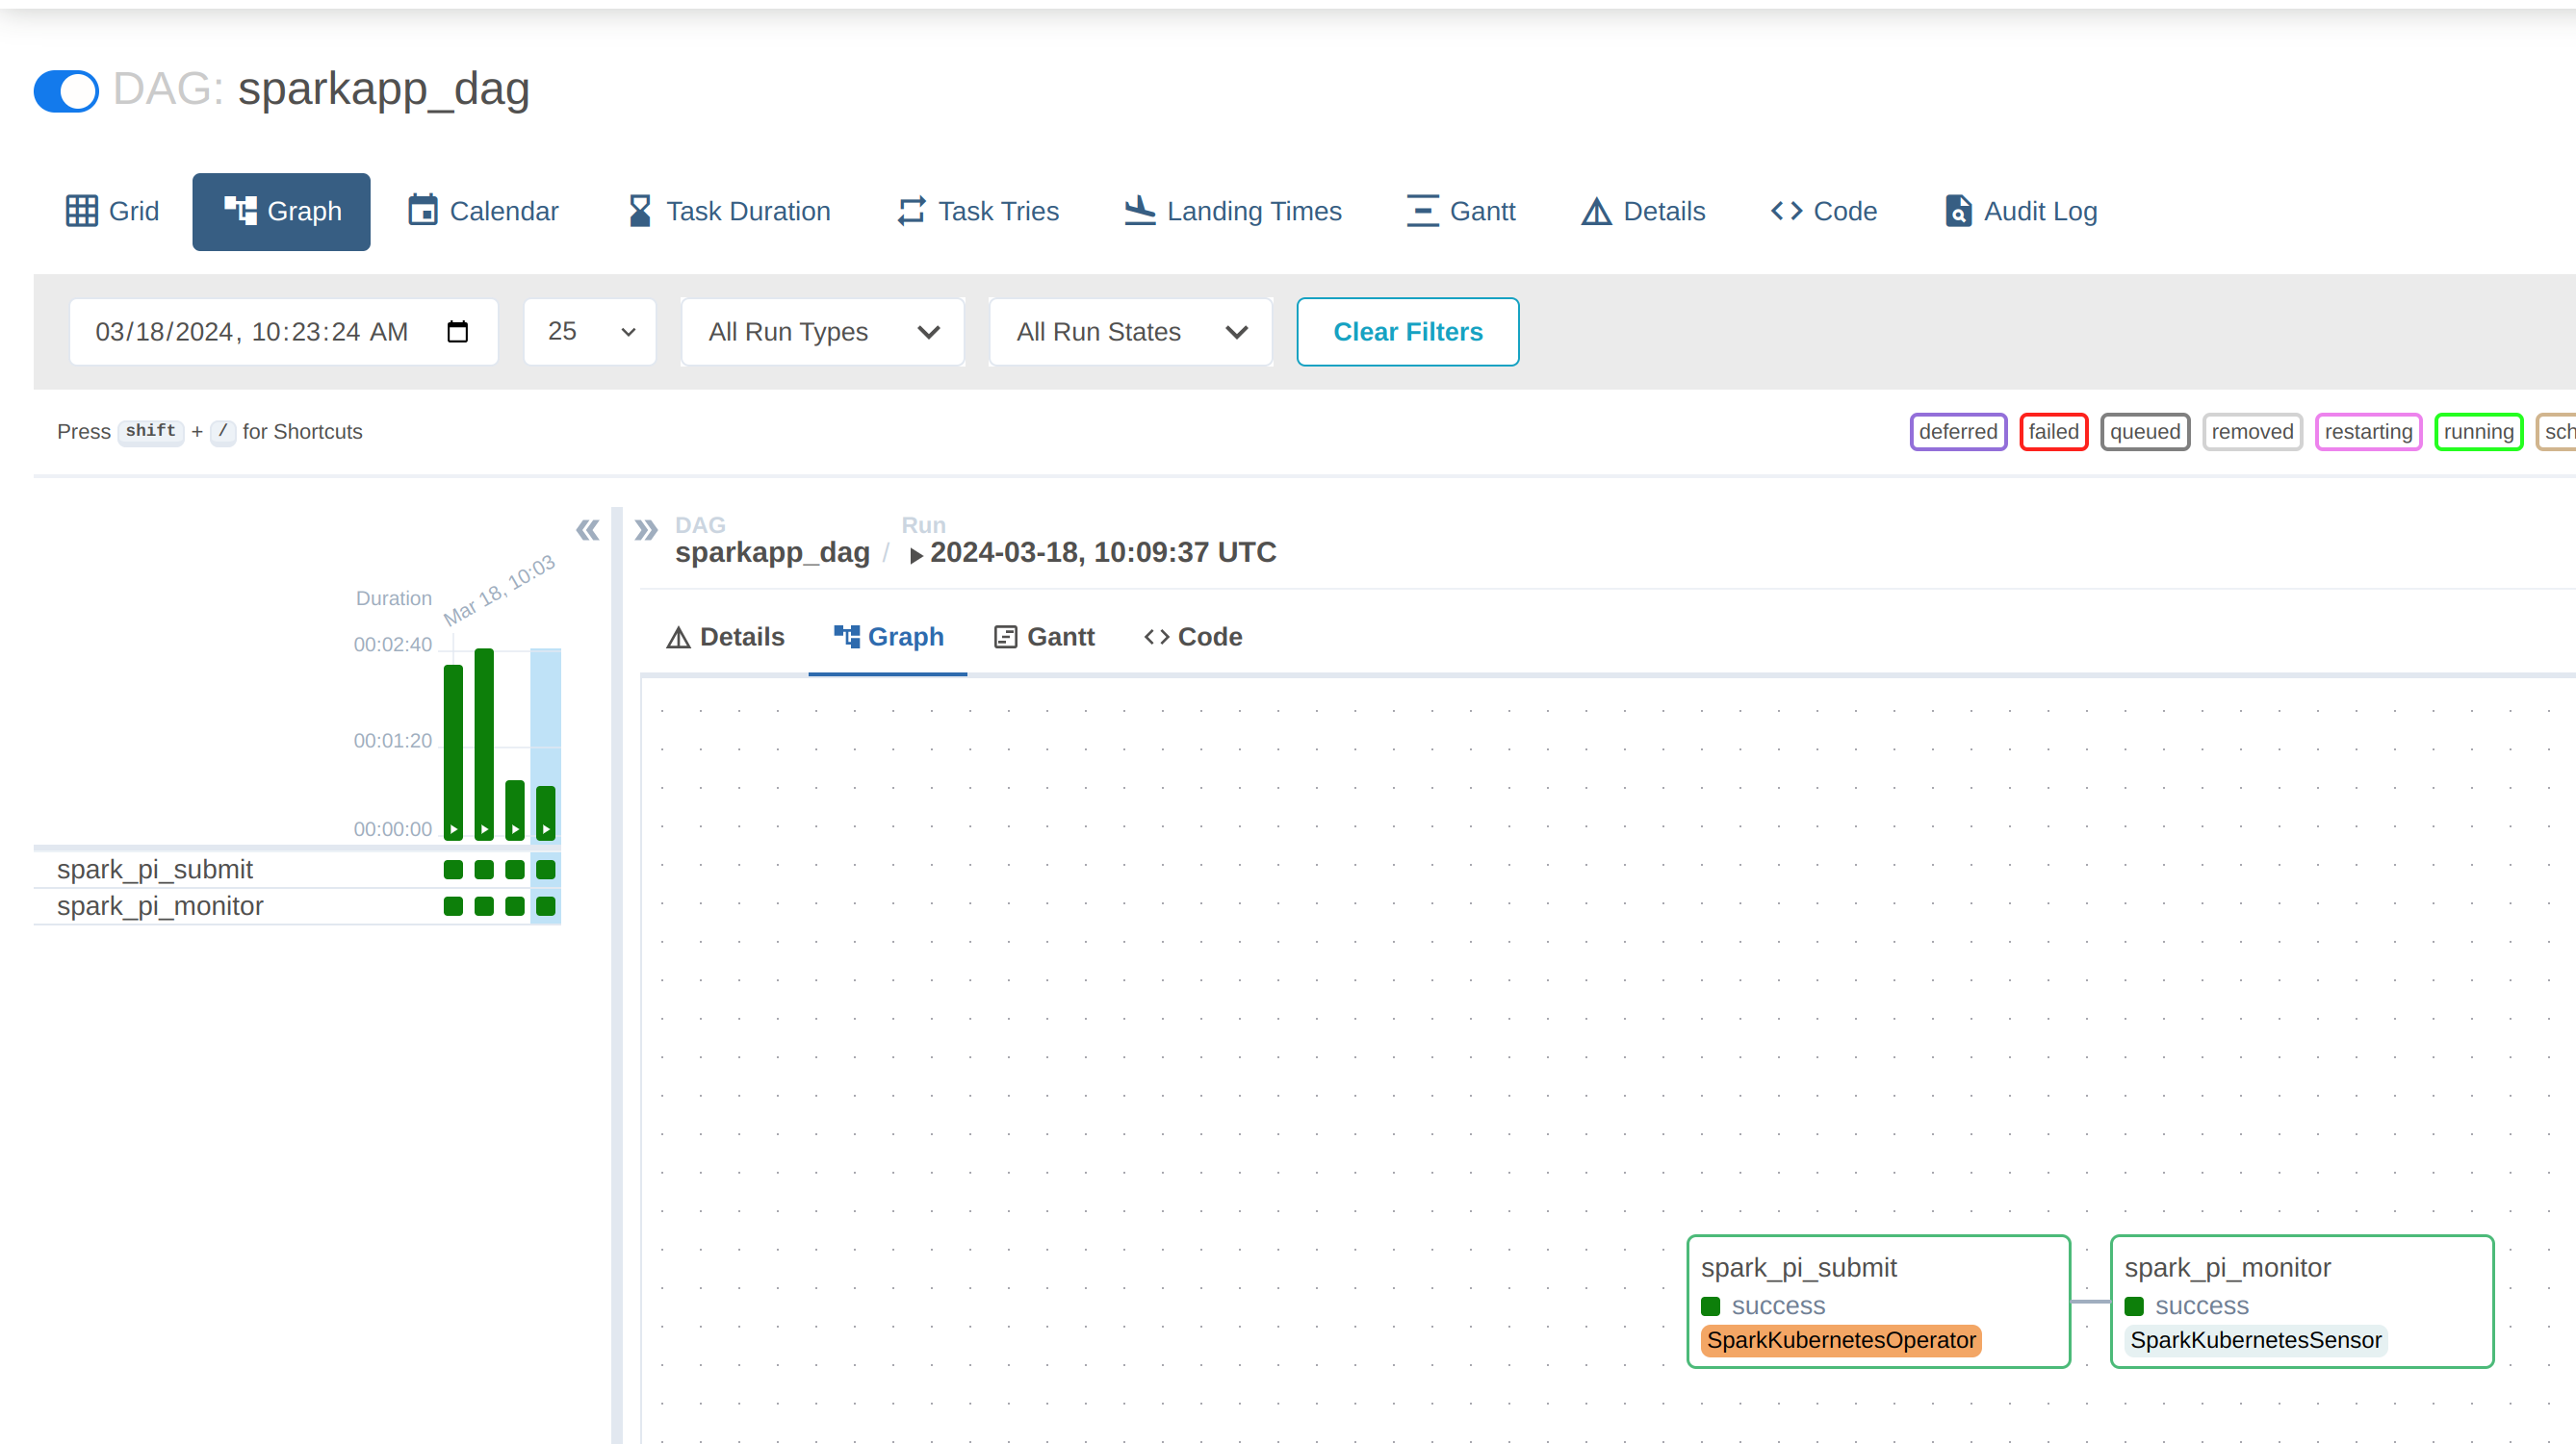
Task: Open the run count 25 dropdown
Action: (590, 332)
